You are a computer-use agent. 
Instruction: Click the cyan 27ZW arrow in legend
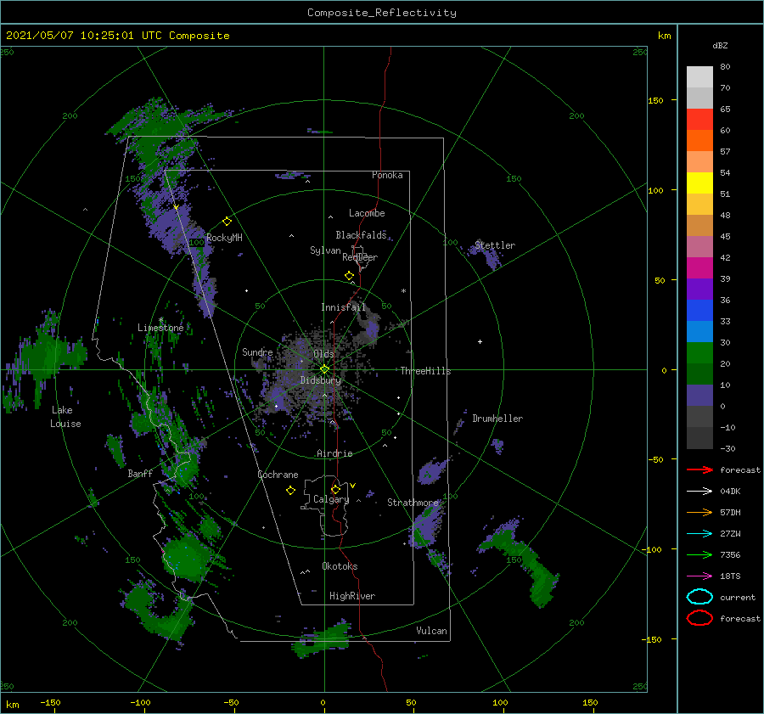pyautogui.click(x=699, y=534)
